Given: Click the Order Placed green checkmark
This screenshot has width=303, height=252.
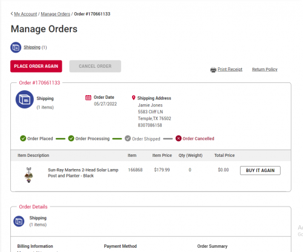Looking at the screenshot, I should click(x=23, y=139).
